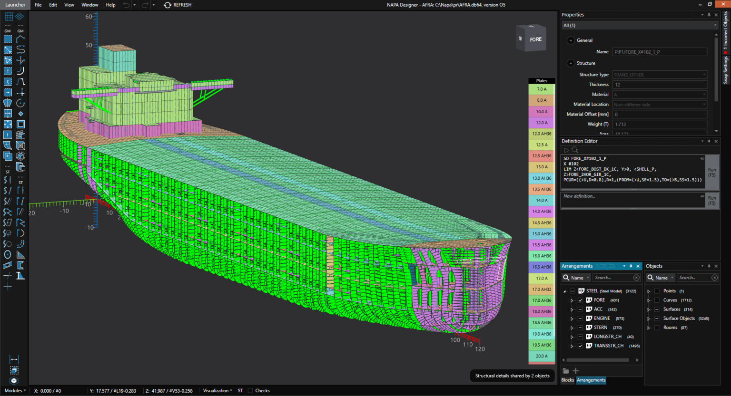731x396 pixels.
Task: Select the blue grid icon at top of left toolbar
Action: pyautogui.click(x=8, y=17)
